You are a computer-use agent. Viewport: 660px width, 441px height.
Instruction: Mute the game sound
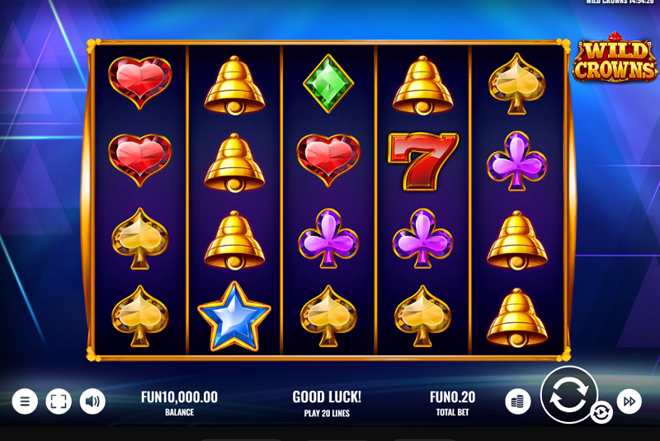(92, 401)
